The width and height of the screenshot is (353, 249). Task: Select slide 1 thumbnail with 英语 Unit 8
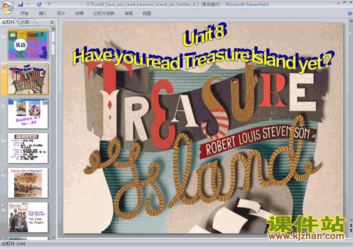coord(28,44)
